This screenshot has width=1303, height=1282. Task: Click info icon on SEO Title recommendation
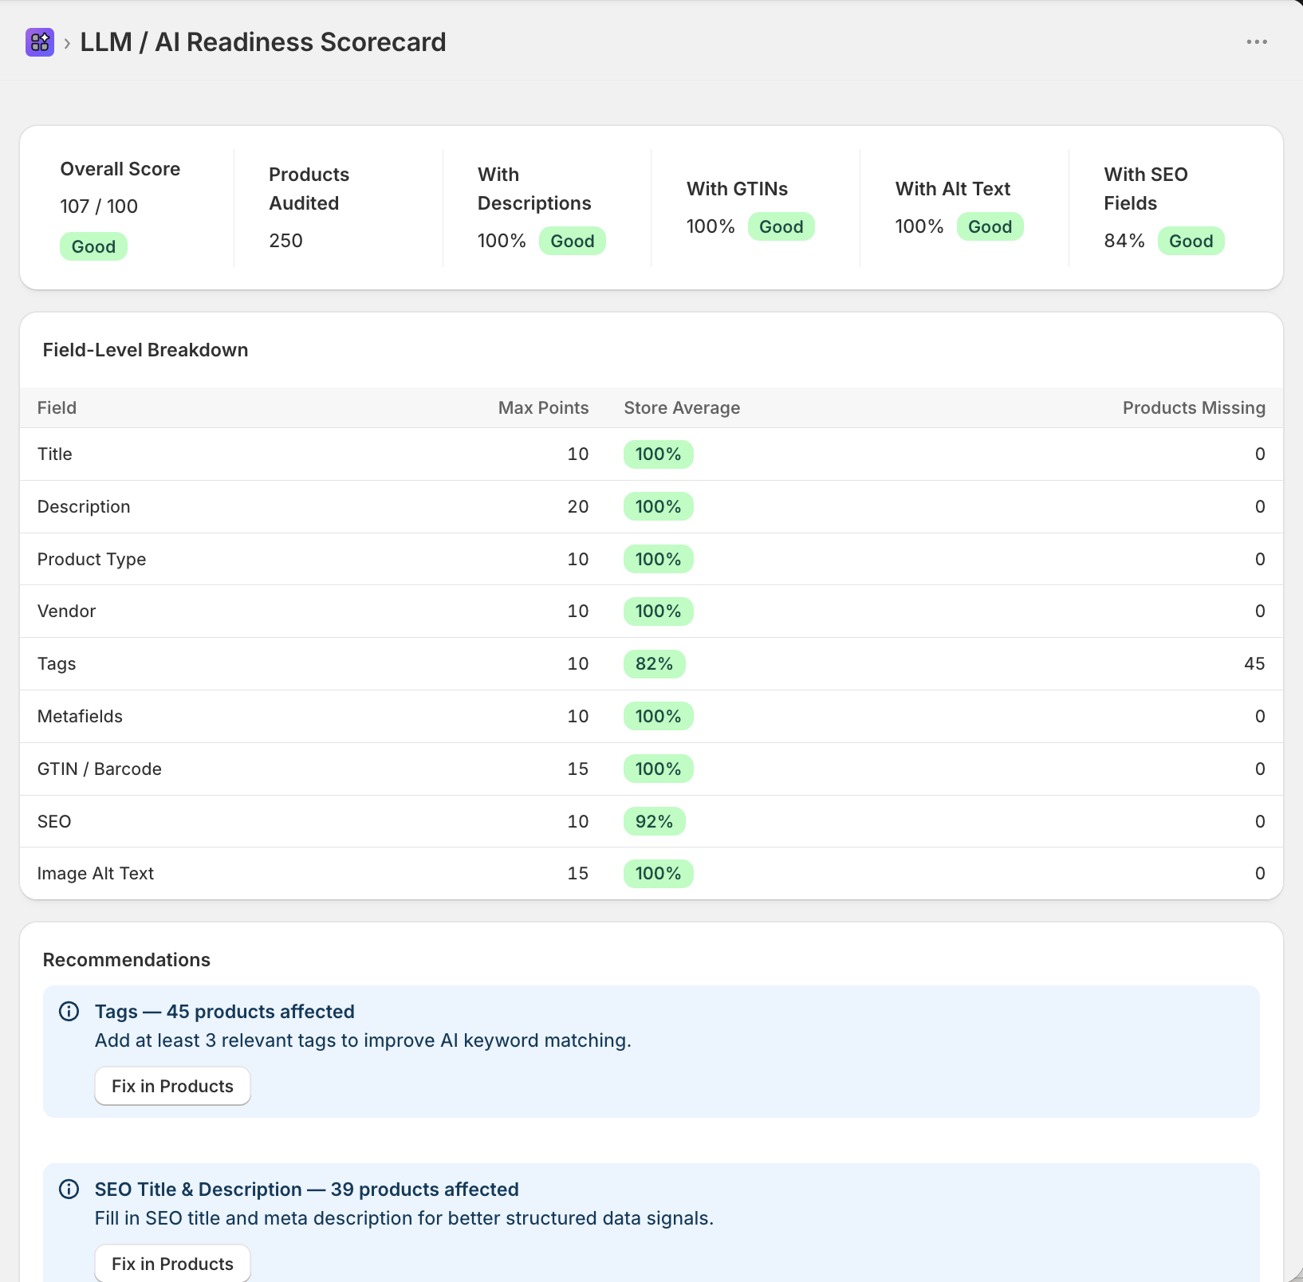(69, 1190)
